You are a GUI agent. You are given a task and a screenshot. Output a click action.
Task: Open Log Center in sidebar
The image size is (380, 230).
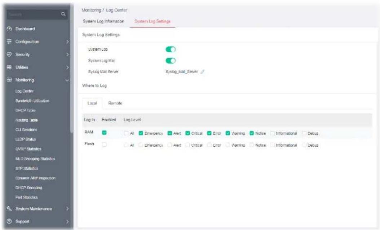click(25, 91)
